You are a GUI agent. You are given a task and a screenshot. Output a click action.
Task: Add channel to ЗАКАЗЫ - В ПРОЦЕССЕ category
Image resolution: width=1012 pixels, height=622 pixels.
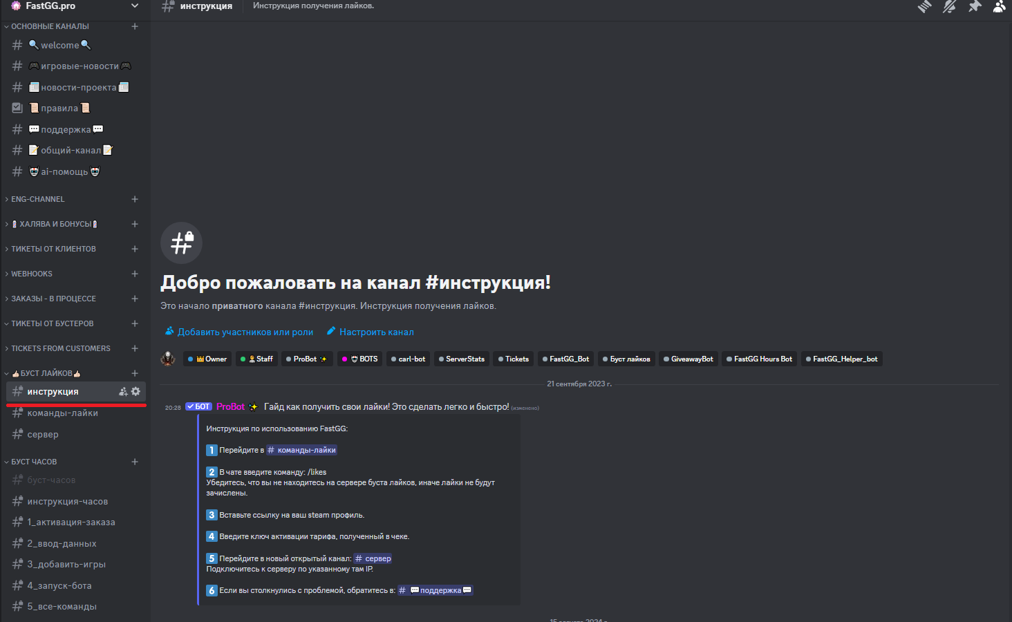pyautogui.click(x=135, y=299)
